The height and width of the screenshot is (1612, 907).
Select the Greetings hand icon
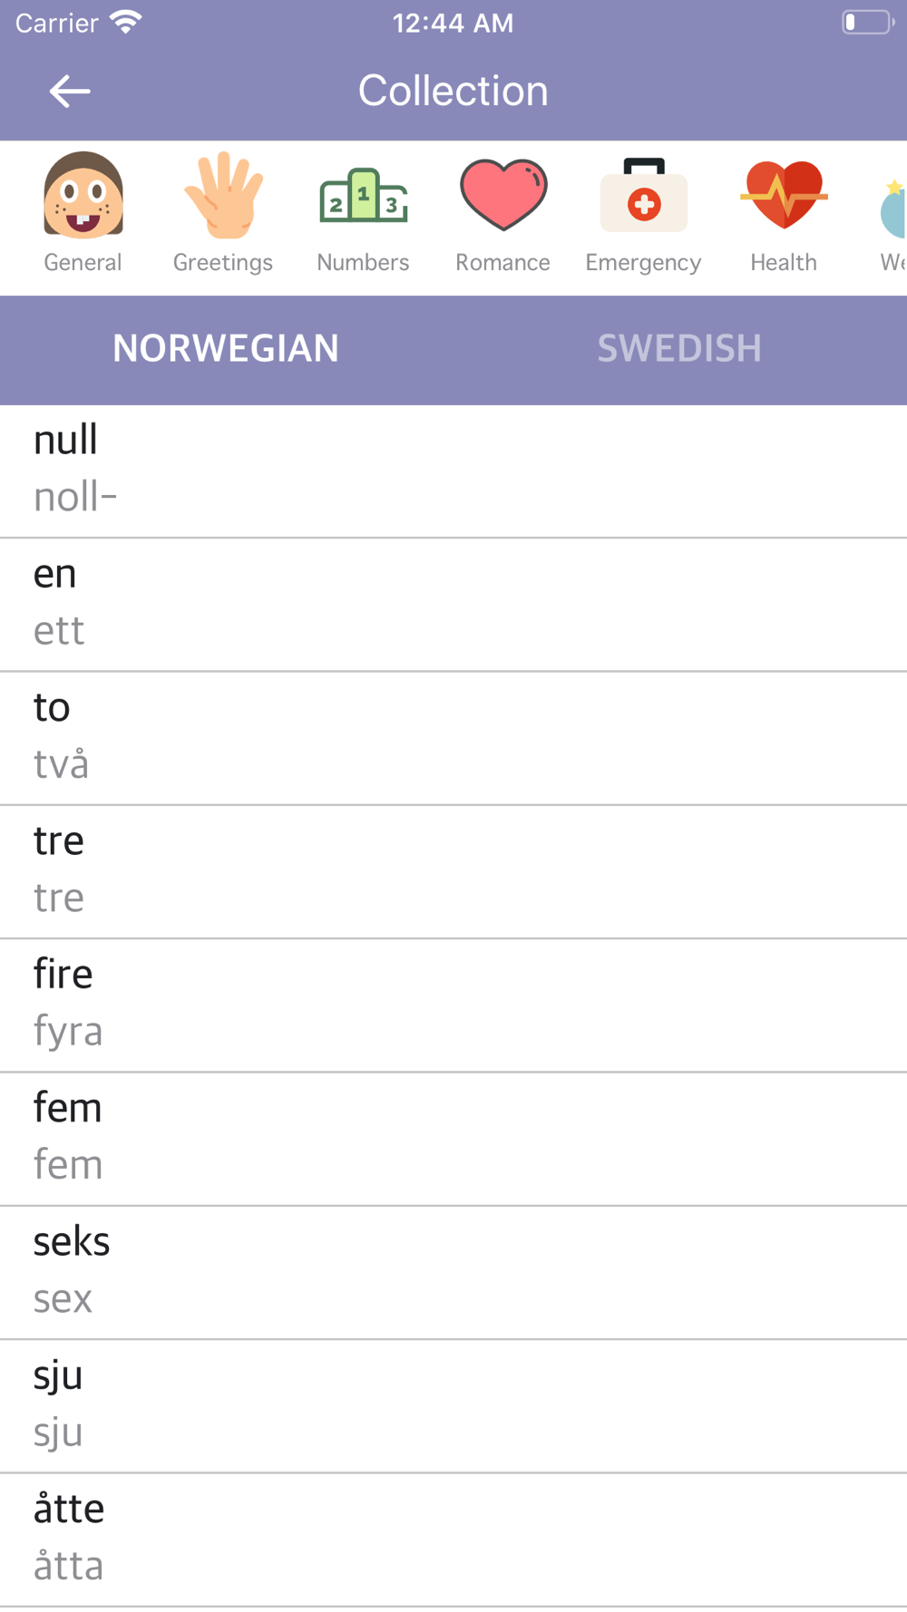(223, 195)
